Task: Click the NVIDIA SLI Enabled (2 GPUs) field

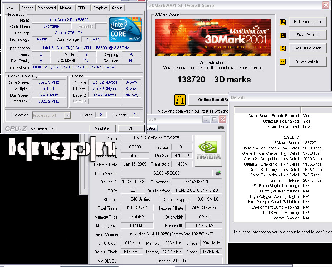Action: (172, 261)
